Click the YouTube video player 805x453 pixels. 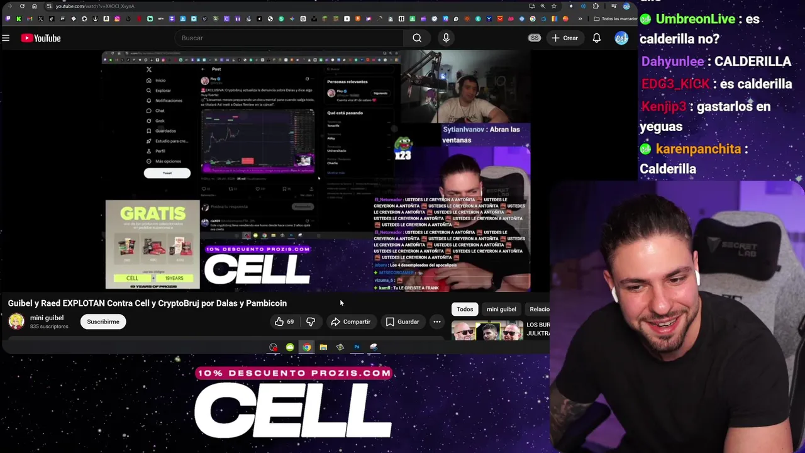pyautogui.click(x=316, y=172)
